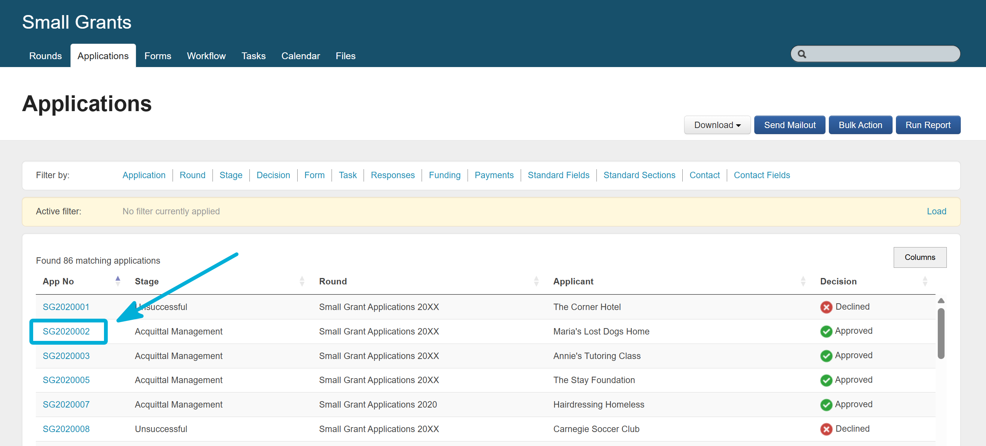Click Load saved filter link
The image size is (986, 446).
[936, 211]
